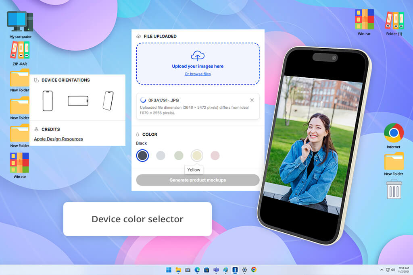
Task: Open the Win-rar icon on the left side
Action: coord(20,165)
